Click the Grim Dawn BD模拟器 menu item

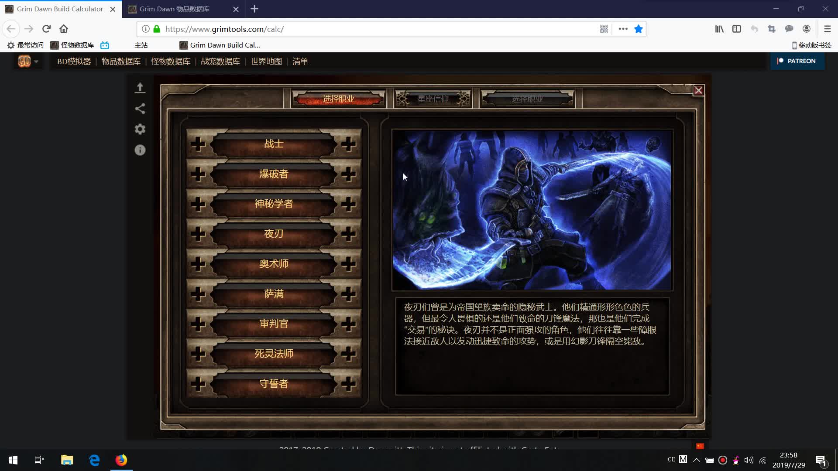click(x=74, y=61)
